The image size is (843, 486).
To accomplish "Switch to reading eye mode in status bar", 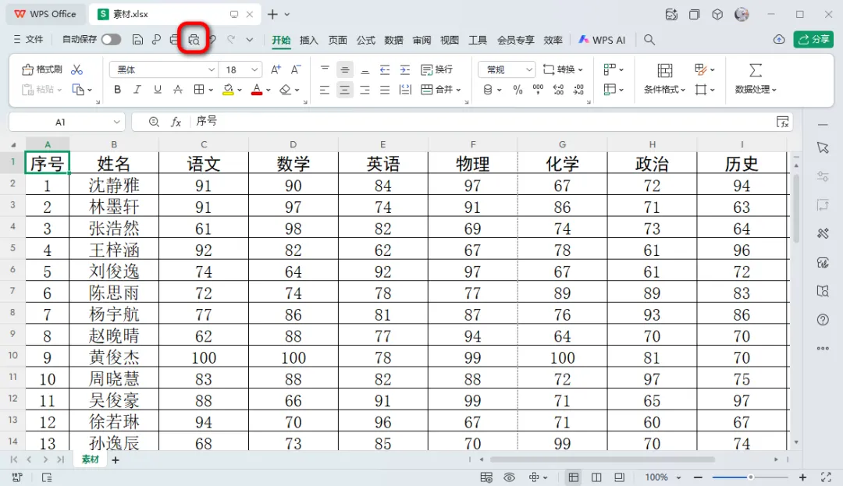I will (509, 477).
